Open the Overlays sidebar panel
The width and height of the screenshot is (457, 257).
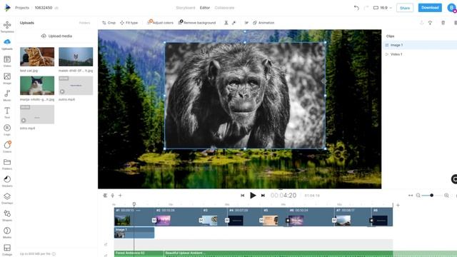(7, 198)
